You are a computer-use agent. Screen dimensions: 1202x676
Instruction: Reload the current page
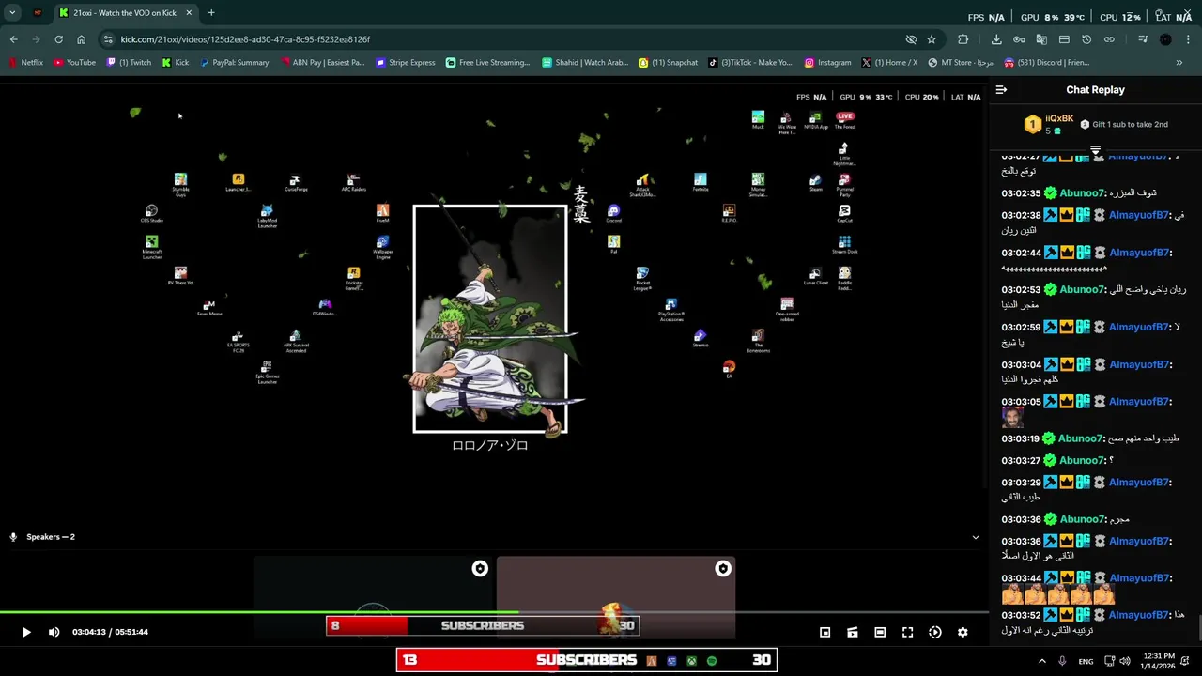58,39
